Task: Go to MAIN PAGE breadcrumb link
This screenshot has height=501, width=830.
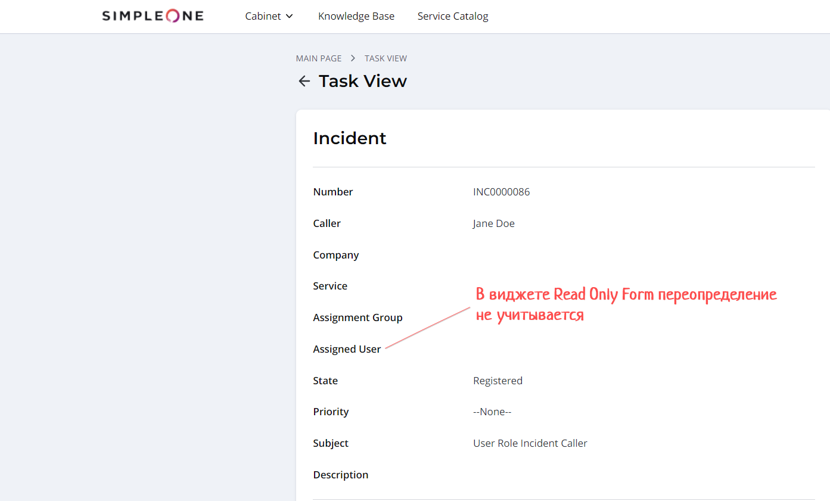Action: tap(319, 58)
